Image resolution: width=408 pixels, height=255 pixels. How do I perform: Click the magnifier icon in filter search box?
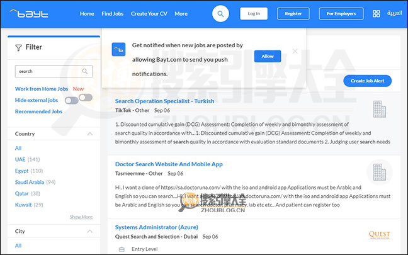pos(86,71)
